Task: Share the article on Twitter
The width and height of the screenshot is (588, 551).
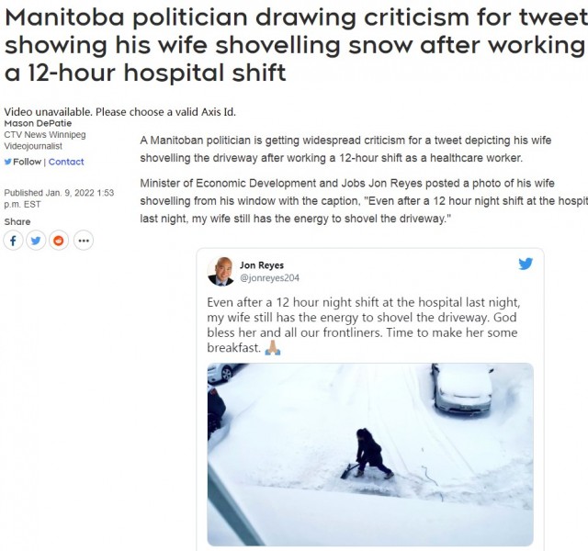Action: pyautogui.click(x=37, y=241)
